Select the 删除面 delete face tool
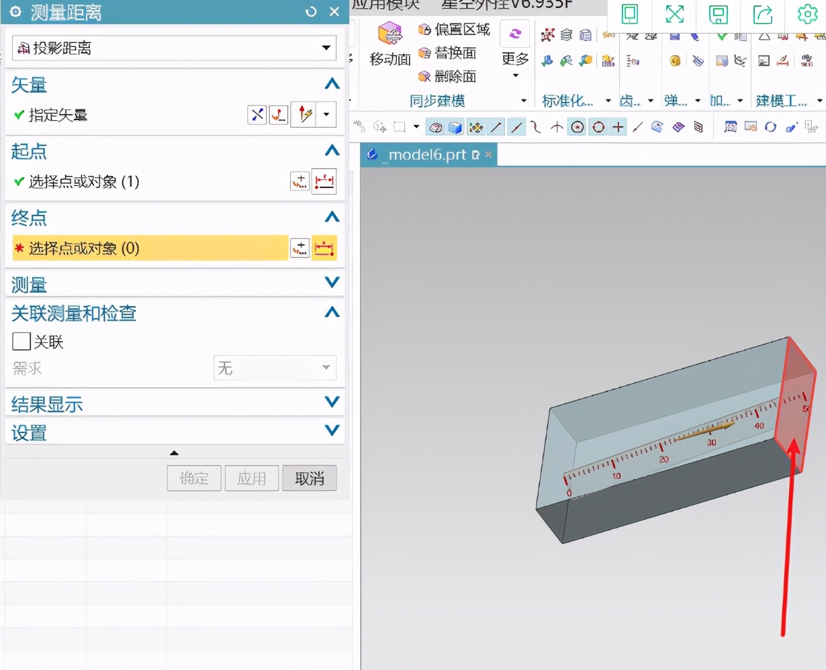This screenshot has height=670, width=826. [447, 77]
